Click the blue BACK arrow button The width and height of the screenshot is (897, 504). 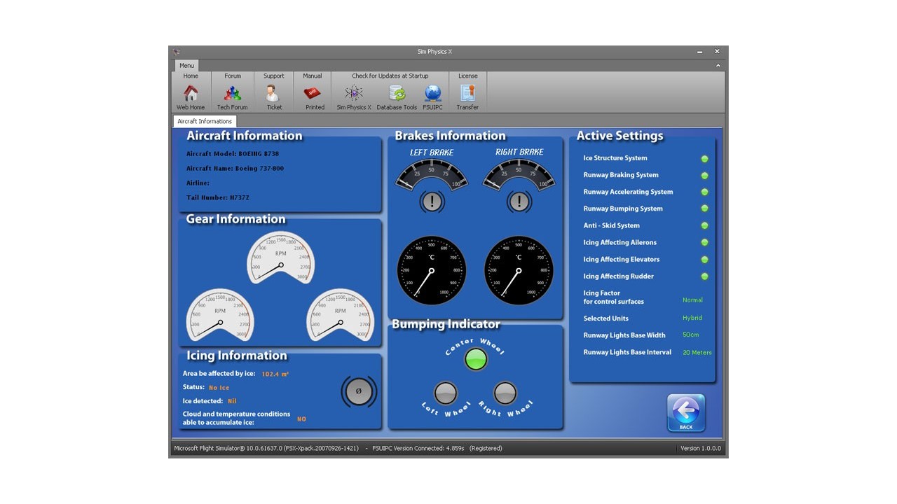click(685, 412)
